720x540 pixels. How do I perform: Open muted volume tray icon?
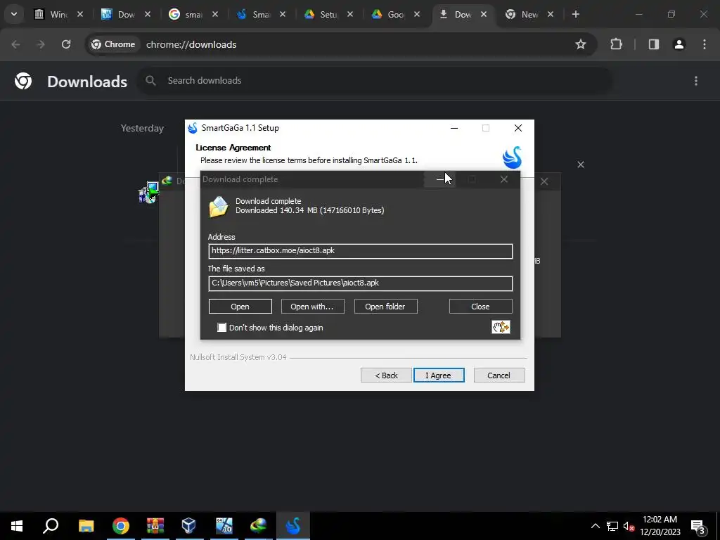[x=629, y=526]
